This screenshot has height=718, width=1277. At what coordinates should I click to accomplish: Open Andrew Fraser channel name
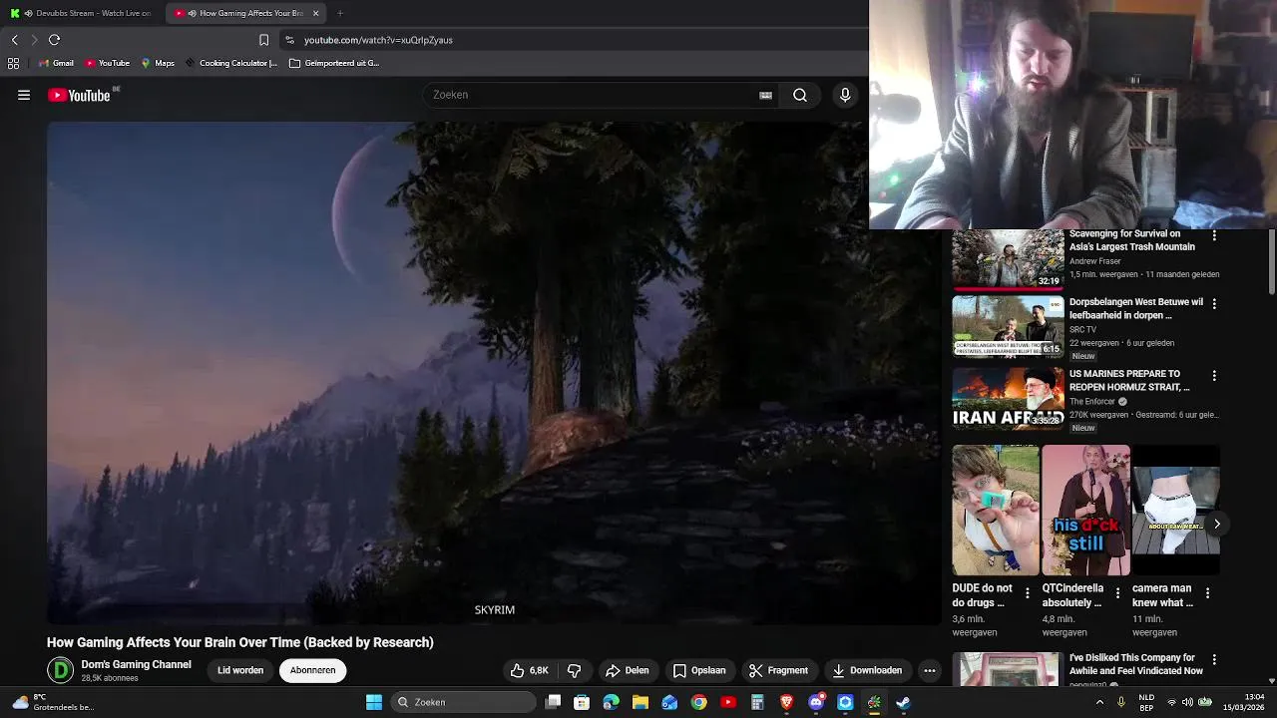click(1095, 261)
